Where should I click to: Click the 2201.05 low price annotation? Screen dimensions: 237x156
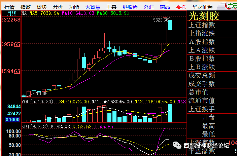(40, 94)
